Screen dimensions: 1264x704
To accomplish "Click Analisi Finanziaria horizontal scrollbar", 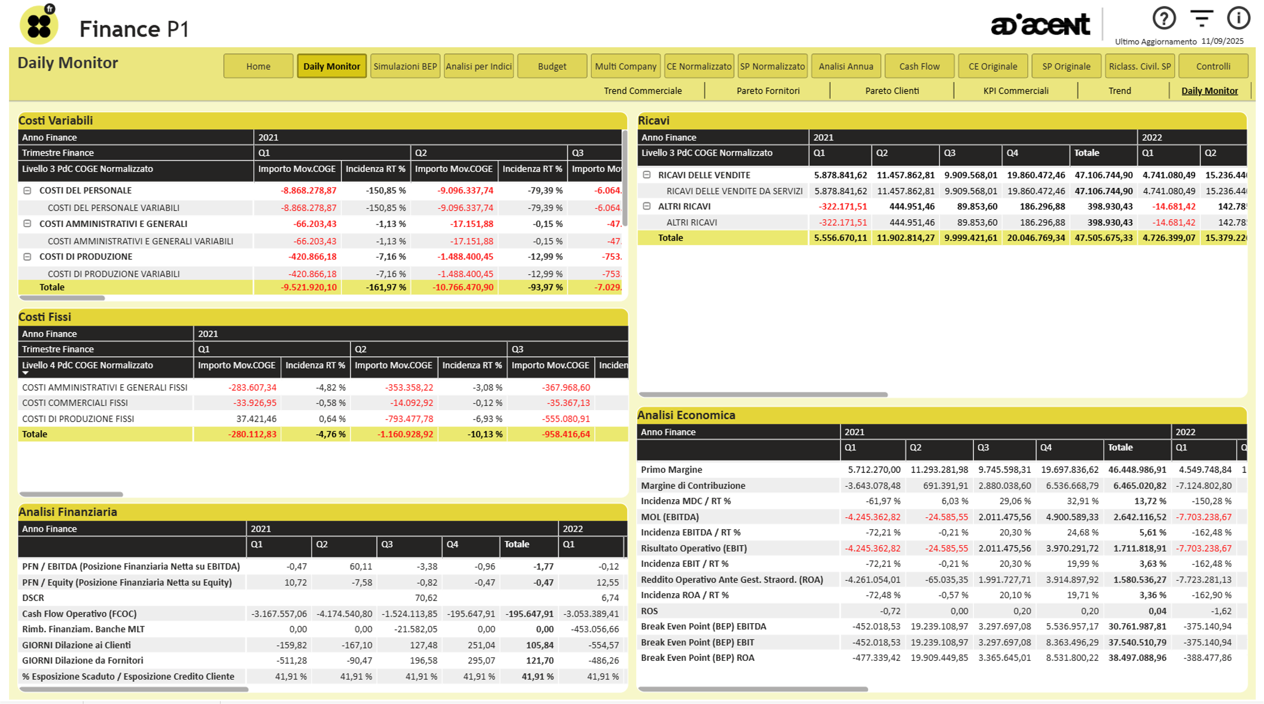I will (x=134, y=689).
